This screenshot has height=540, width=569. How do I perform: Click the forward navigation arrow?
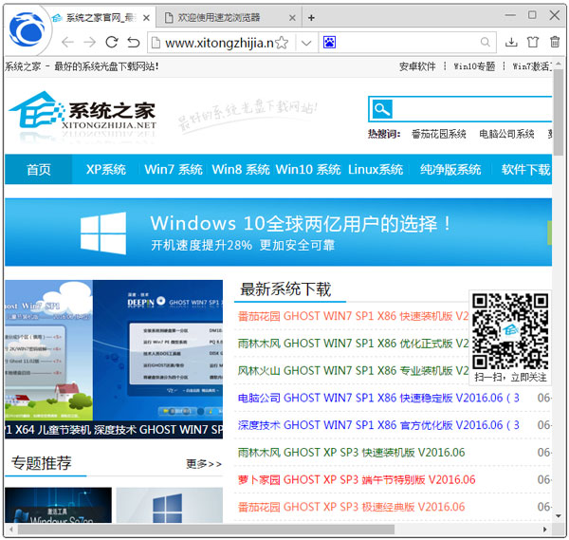89,43
